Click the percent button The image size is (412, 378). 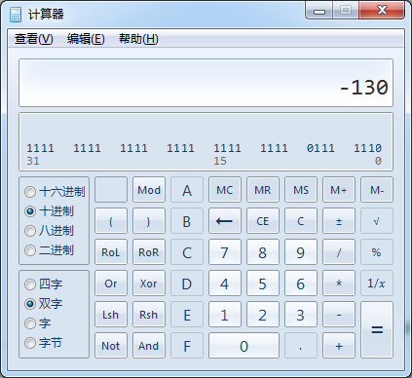coord(377,252)
